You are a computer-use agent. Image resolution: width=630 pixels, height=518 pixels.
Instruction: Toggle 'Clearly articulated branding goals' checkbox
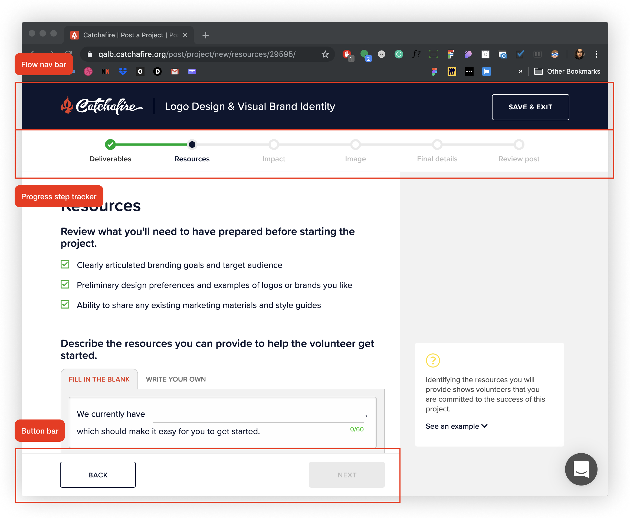pyautogui.click(x=65, y=264)
